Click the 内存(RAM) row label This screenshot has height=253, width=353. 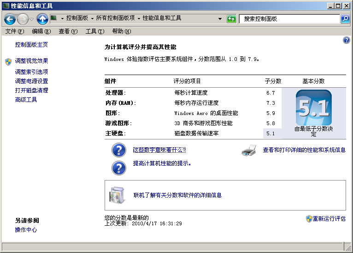[x=121, y=103]
